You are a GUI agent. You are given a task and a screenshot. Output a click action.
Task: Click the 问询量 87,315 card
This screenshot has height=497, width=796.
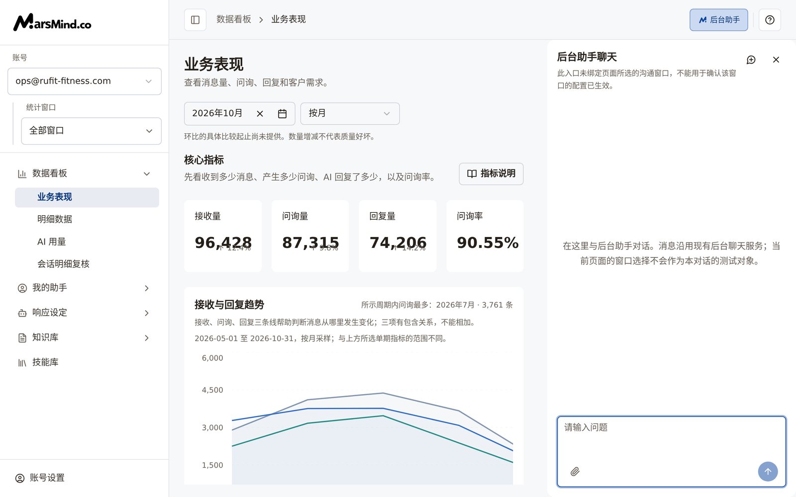pos(310,236)
